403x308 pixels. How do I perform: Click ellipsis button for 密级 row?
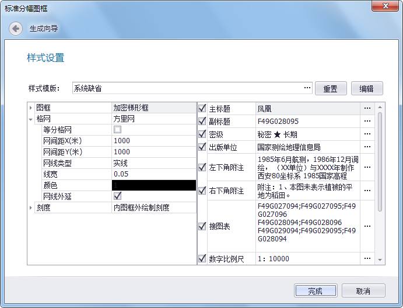tap(367, 134)
